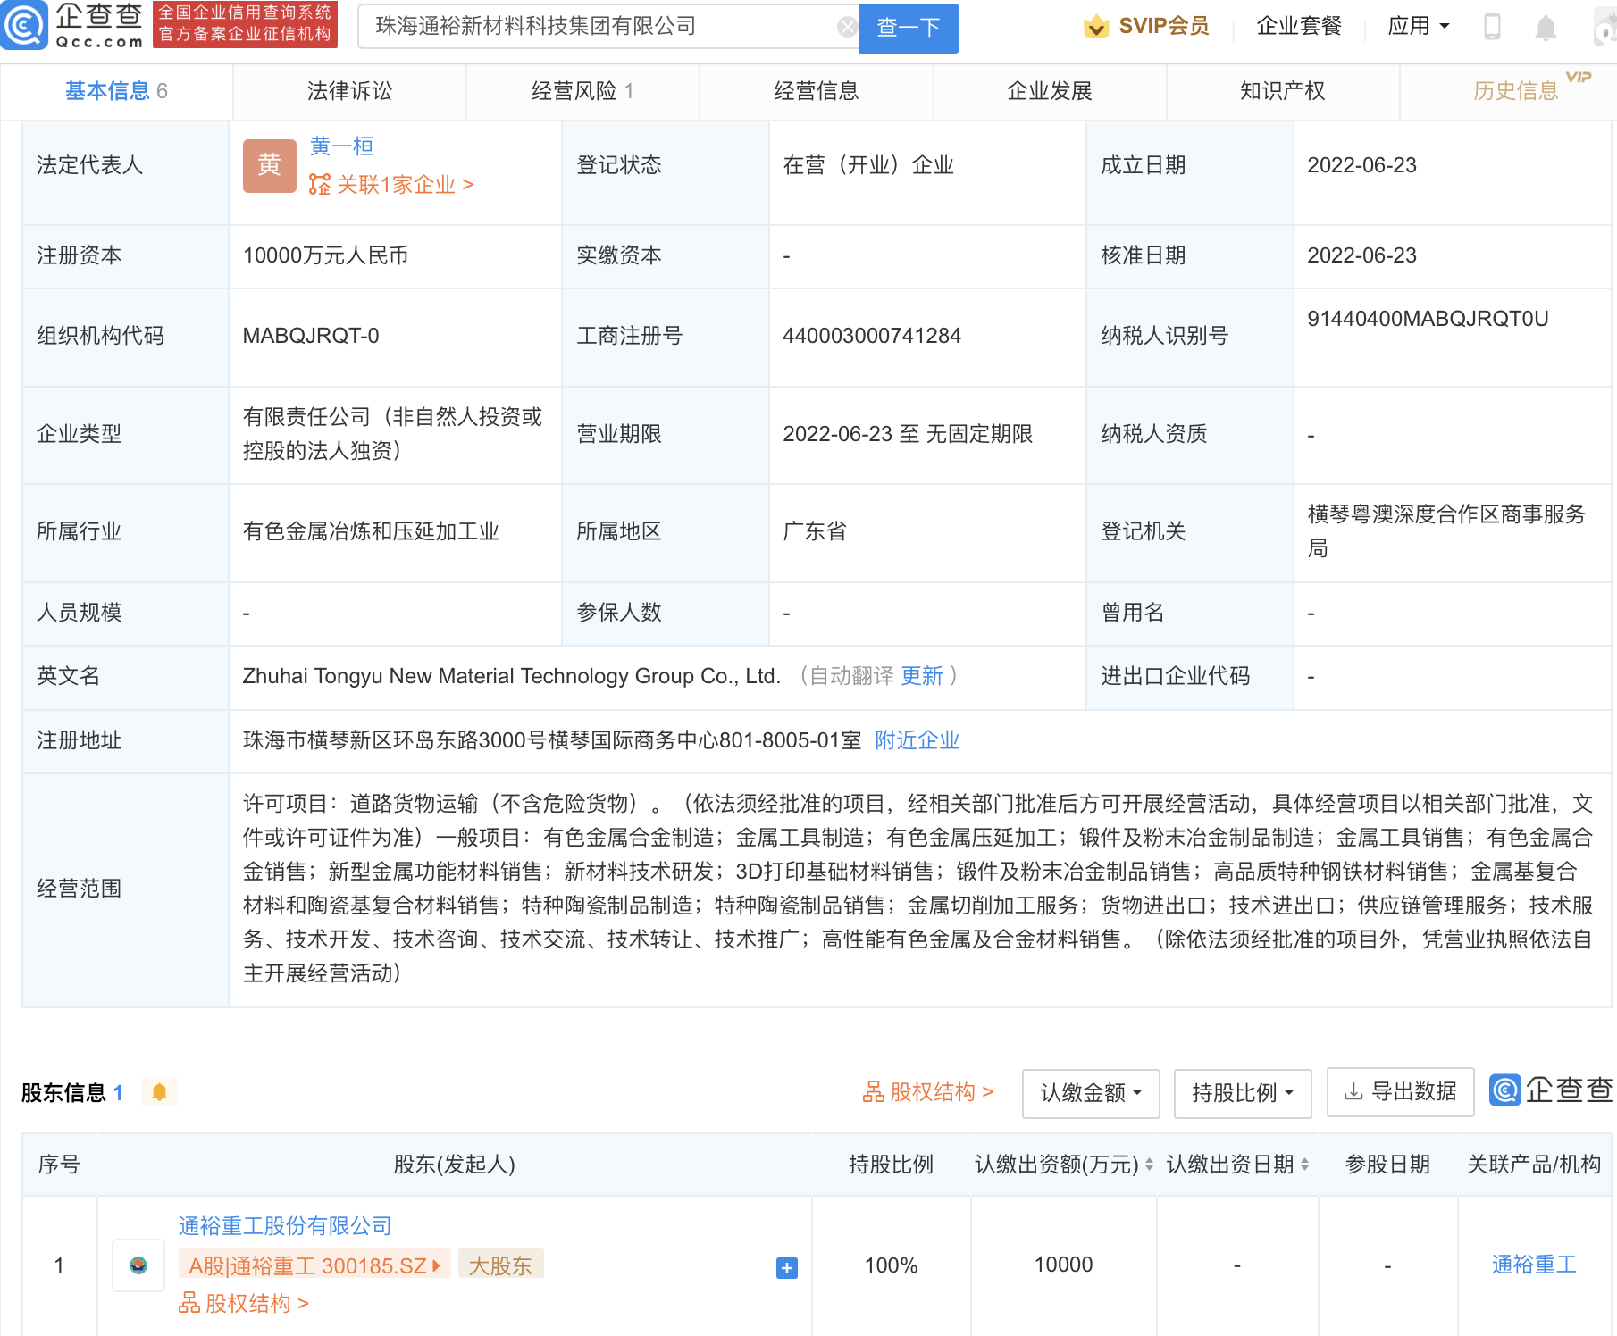Select the 黄 avatar of legal representative
Viewport: 1617px width, 1336px height.
point(269,165)
